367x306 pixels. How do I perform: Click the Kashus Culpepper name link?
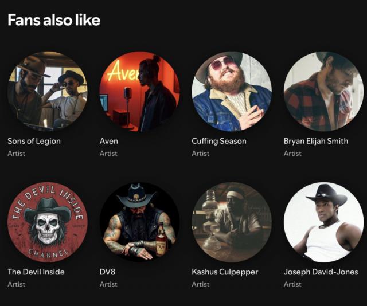[225, 272]
